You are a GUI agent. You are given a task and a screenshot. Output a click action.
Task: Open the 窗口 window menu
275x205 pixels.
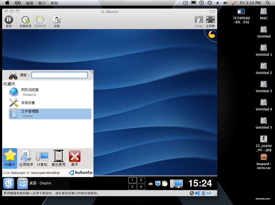point(42,3)
